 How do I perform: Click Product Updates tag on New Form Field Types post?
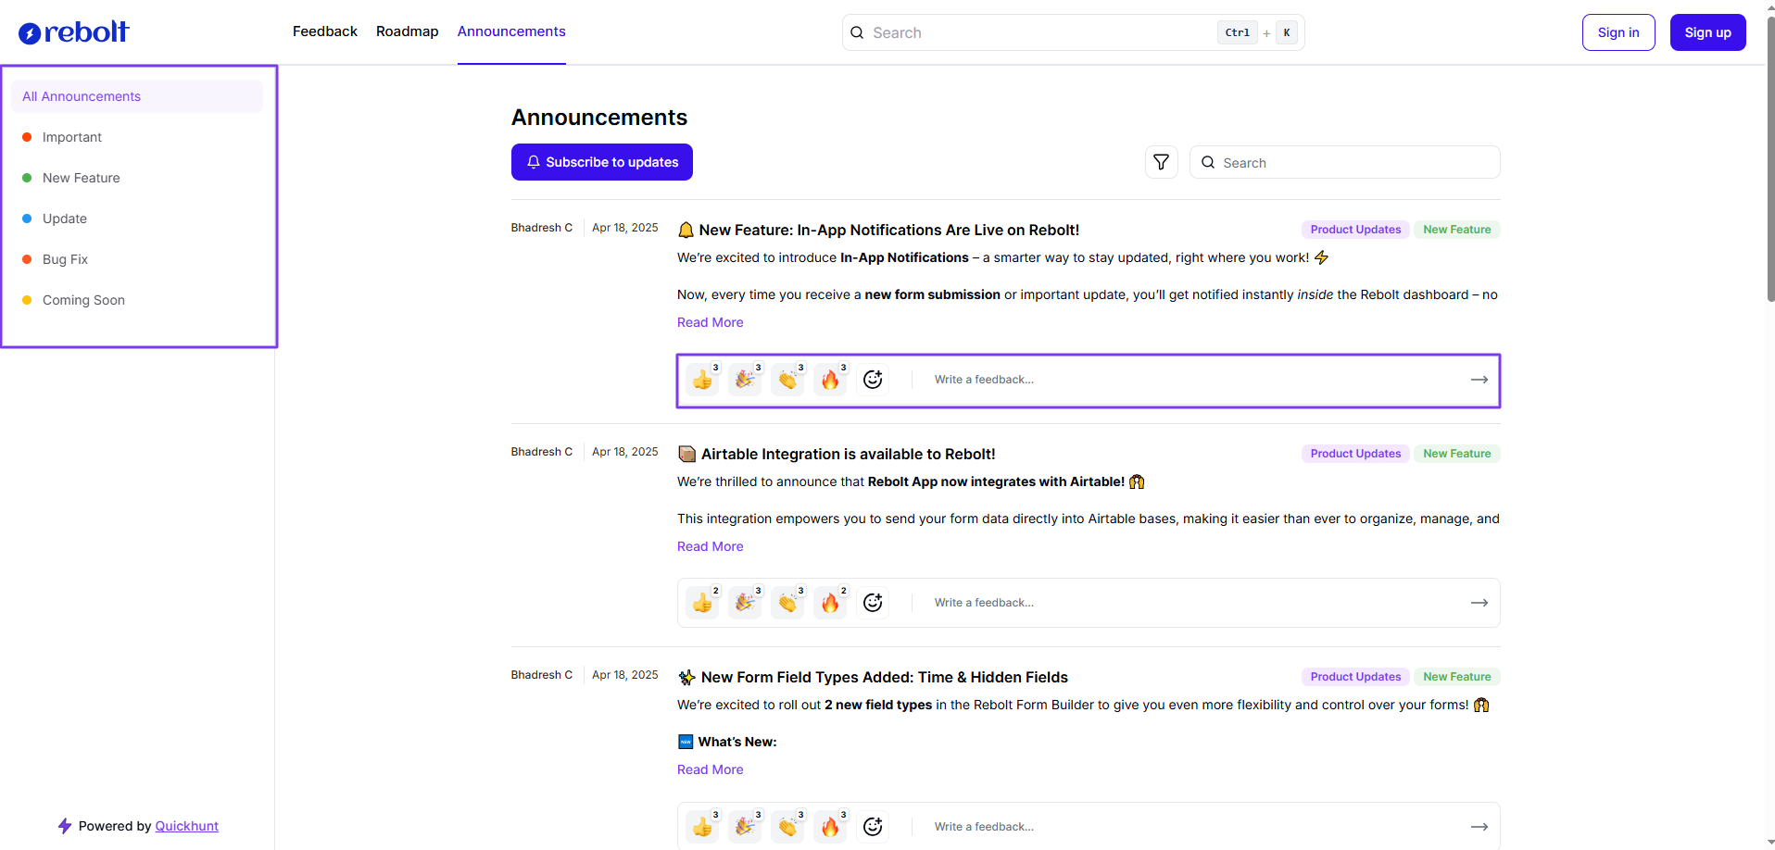(1355, 677)
